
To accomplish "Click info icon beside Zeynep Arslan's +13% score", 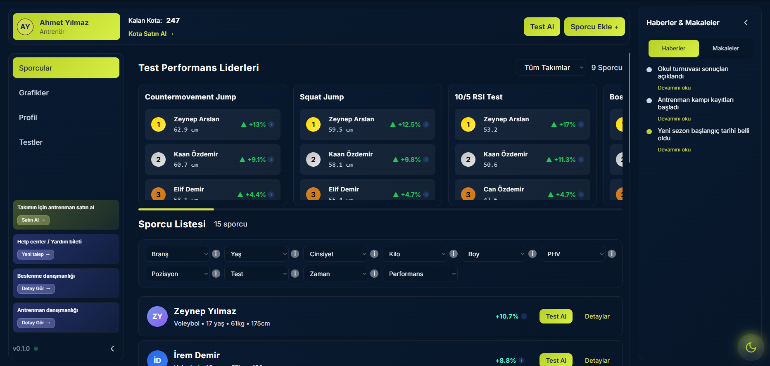I will coord(271,124).
